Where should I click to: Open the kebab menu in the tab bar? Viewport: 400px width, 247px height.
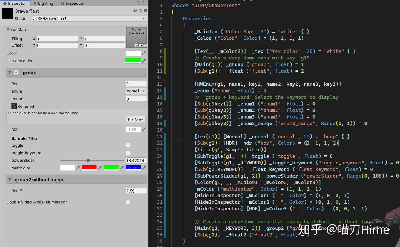click(x=143, y=3)
